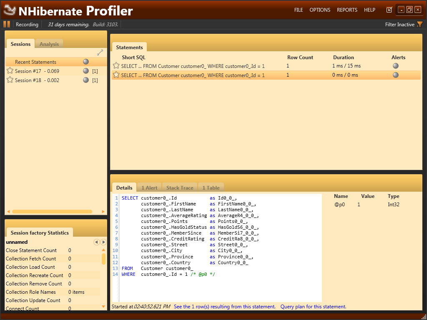Click 'Collection Fetch Count' statistic row
427x320 pixels.
(x=53, y=258)
